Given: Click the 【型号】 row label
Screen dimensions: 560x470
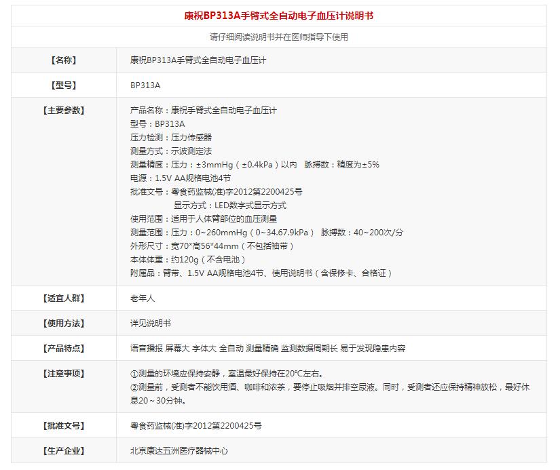Looking at the screenshot, I should (64, 85).
